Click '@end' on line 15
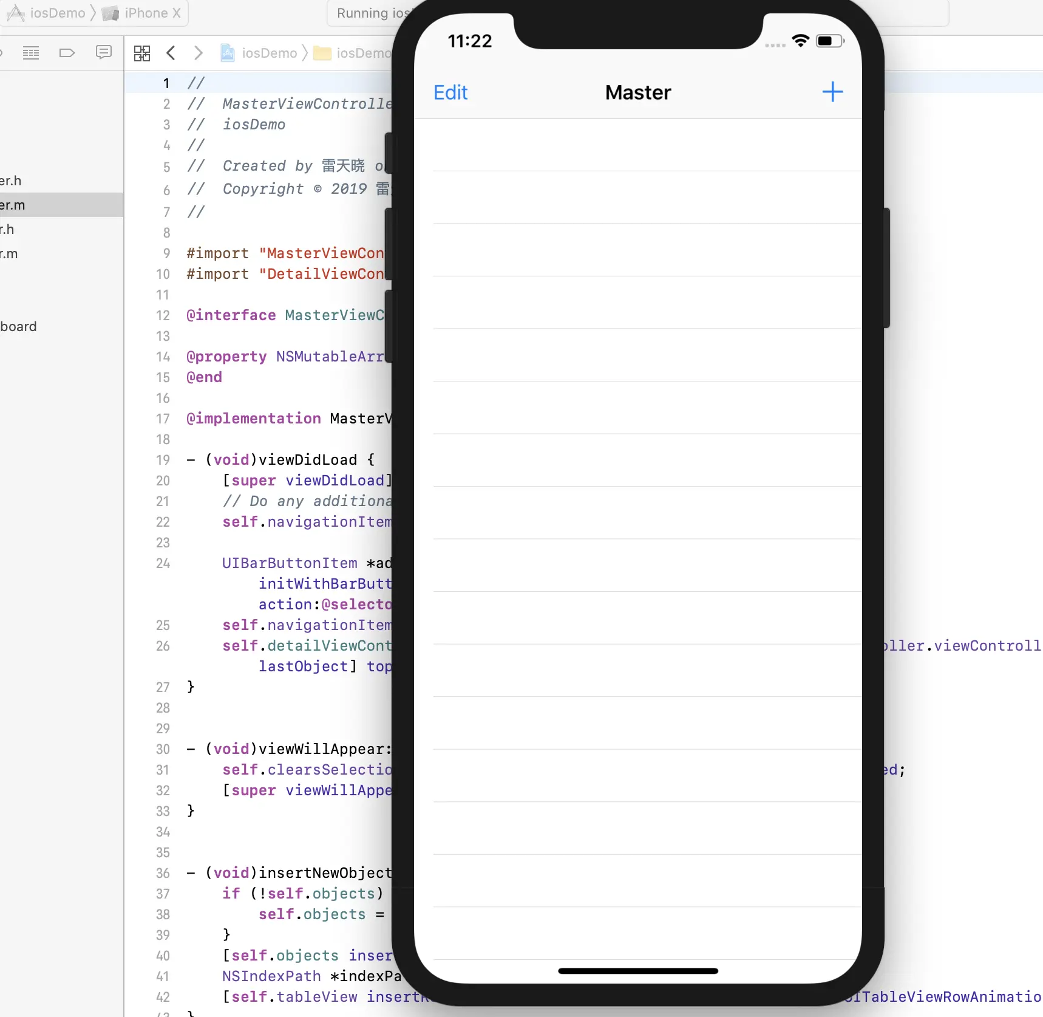 tap(204, 377)
